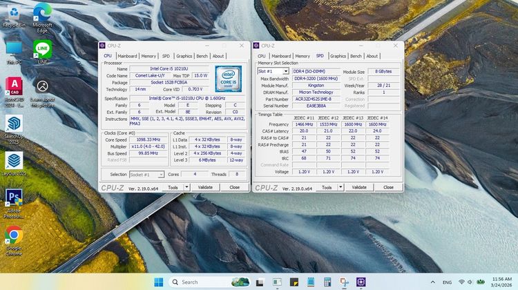Open the Recycle Bin desktop icon
The width and height of the screenshot is (518, 290).
[x=14, y=16]
